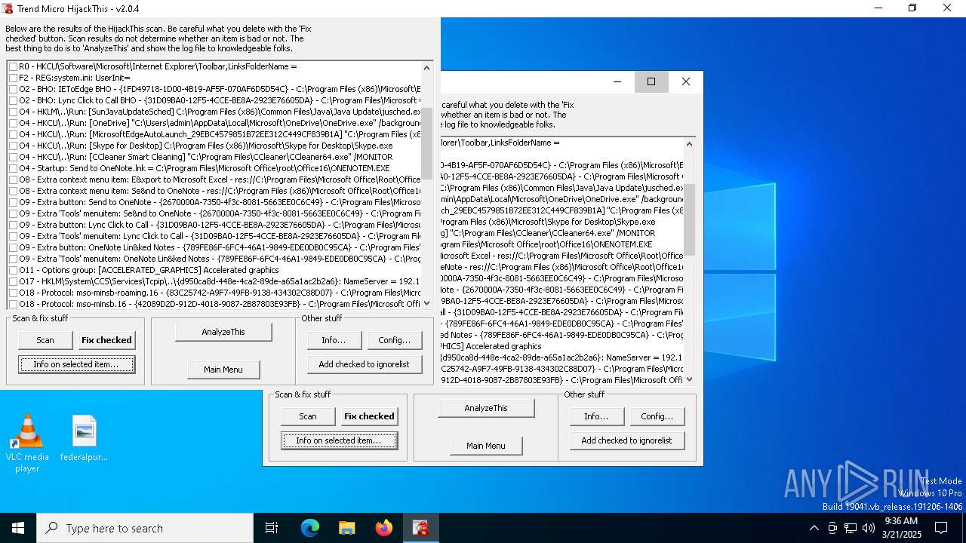Maximize the second HijackThis window
The height and width of the screenshot is (543, 966).
tap(651, 81)
